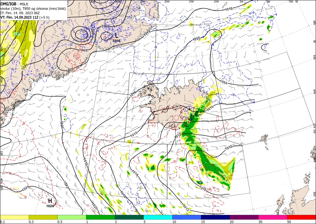This screenshot has width=316, height=224.
Task: Click the light green 0.5 mm legend swatch
Action: click(x=72, y=217)
